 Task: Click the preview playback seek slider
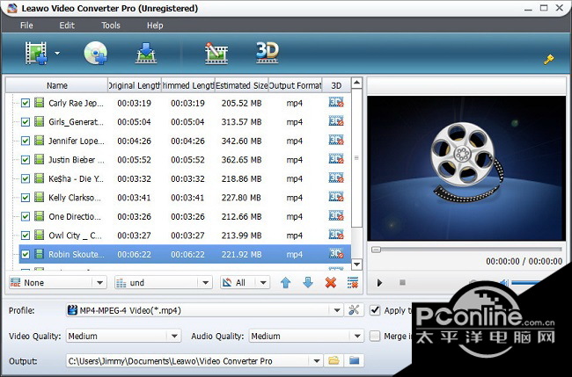tap(466, 250)
